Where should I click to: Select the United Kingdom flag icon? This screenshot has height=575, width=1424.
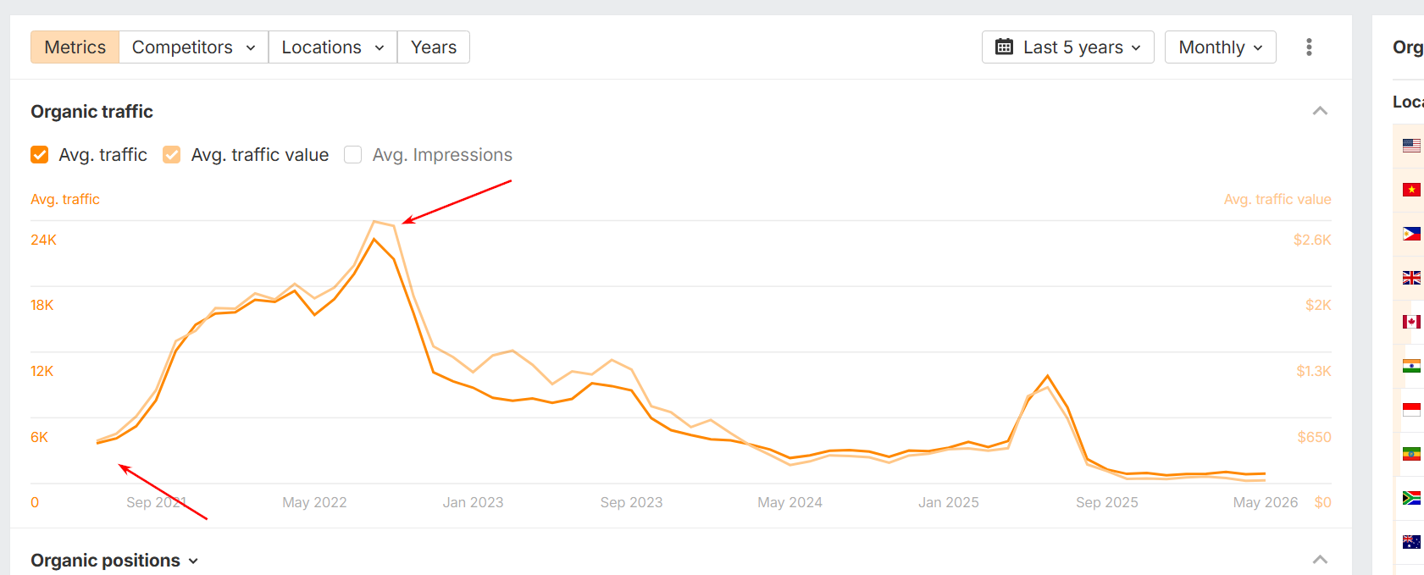tap(1411, 278)
